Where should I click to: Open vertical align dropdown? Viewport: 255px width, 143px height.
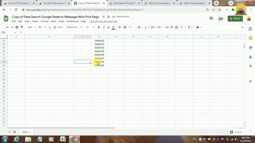(x=147, y=27)
